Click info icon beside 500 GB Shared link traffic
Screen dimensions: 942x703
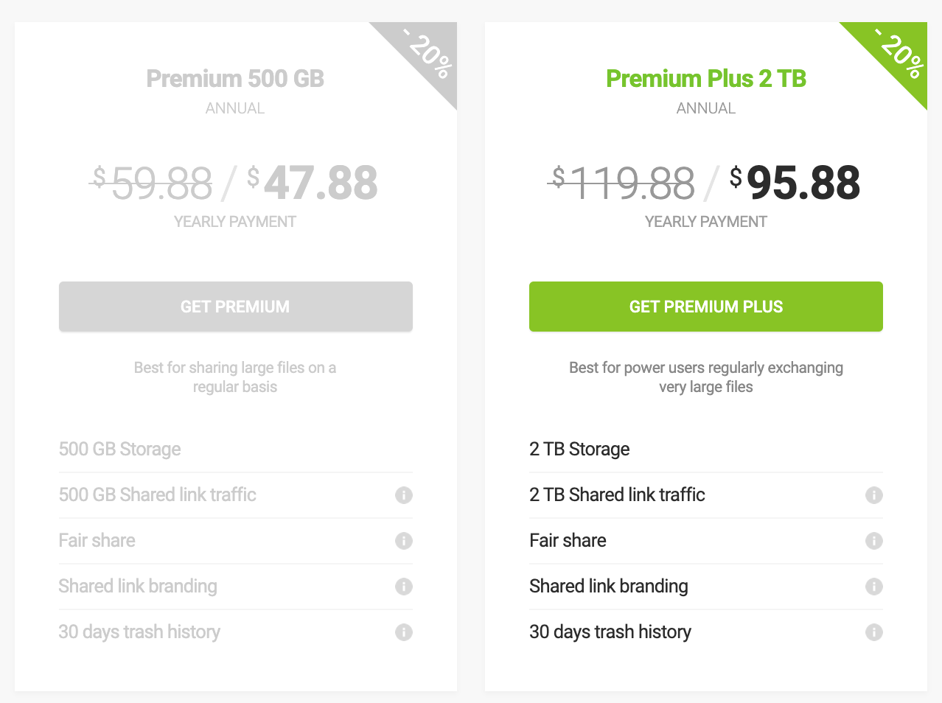pos(403,495)
